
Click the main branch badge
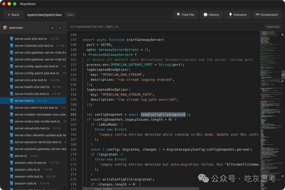click(70, 15)
